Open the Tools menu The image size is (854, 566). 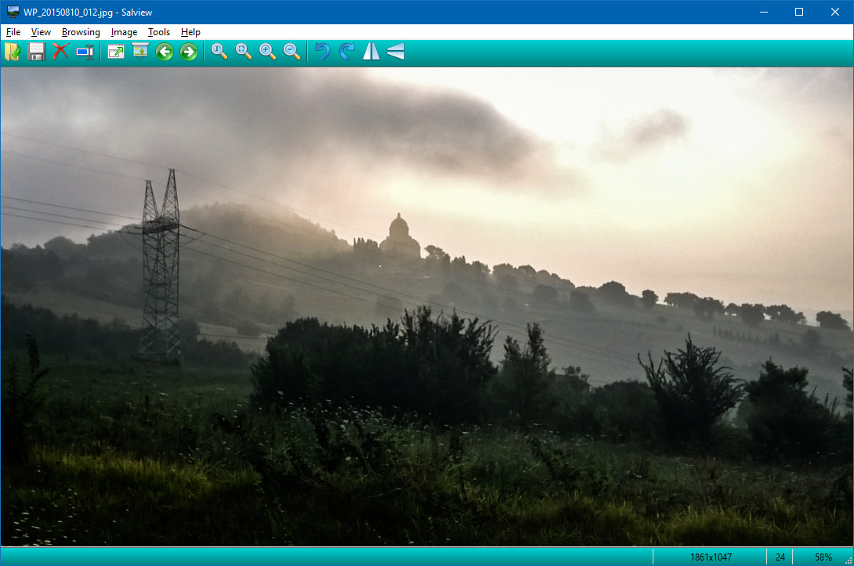click(159, 32)
